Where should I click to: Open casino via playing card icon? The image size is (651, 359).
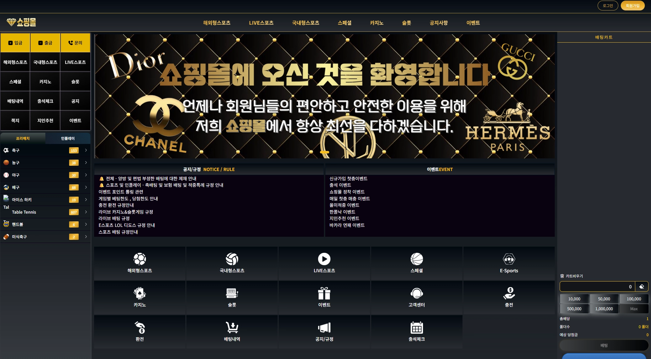pos(139,293)
